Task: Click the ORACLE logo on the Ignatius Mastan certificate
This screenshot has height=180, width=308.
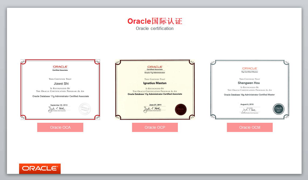Action: point(155,67)
